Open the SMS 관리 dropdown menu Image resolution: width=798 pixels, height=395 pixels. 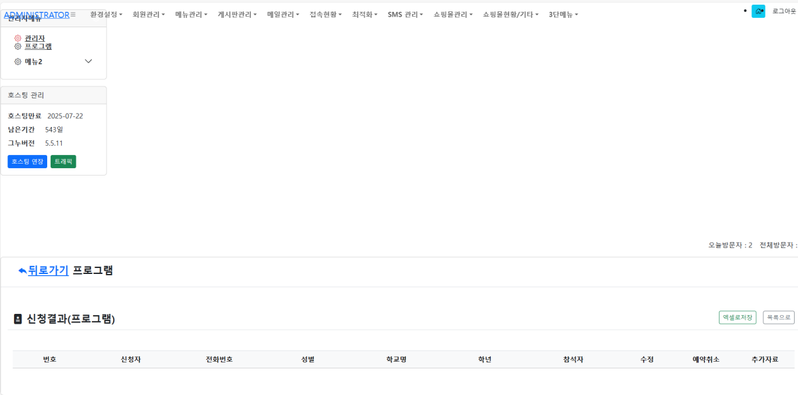pos(406,14)
